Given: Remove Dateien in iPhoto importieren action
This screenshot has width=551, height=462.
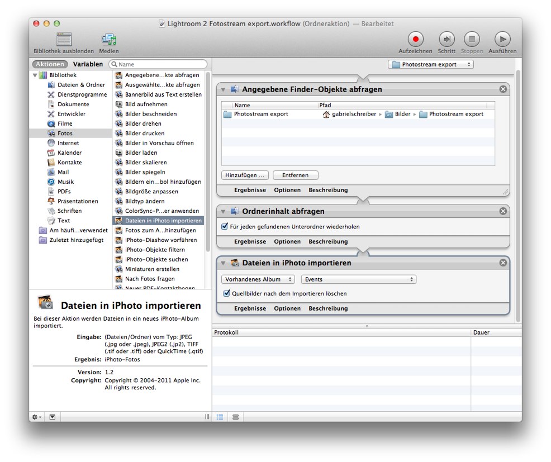Looking at the screenshot, I should (503, 263).
